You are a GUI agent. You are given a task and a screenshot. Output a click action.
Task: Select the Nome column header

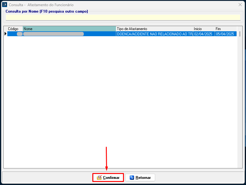click(x=69, y=29)
